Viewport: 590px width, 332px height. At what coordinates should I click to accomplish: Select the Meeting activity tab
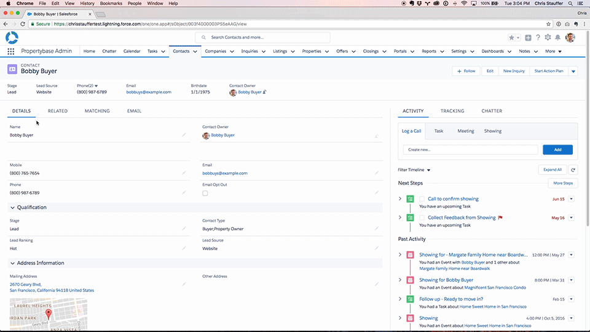click(x=465, y=131)
